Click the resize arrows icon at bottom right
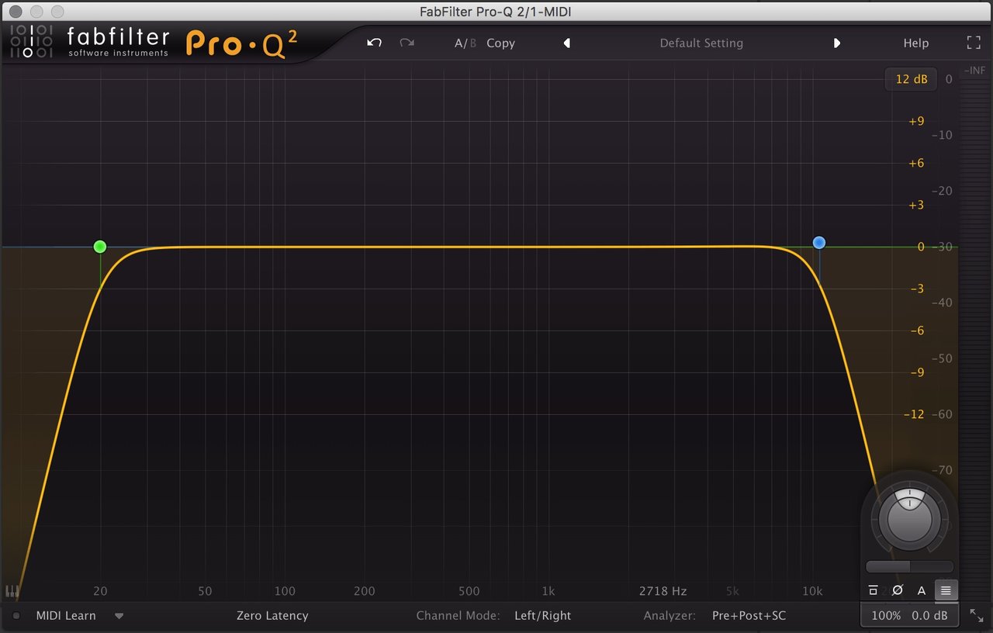This screenshot has width=993, height=633. (976, 615)
